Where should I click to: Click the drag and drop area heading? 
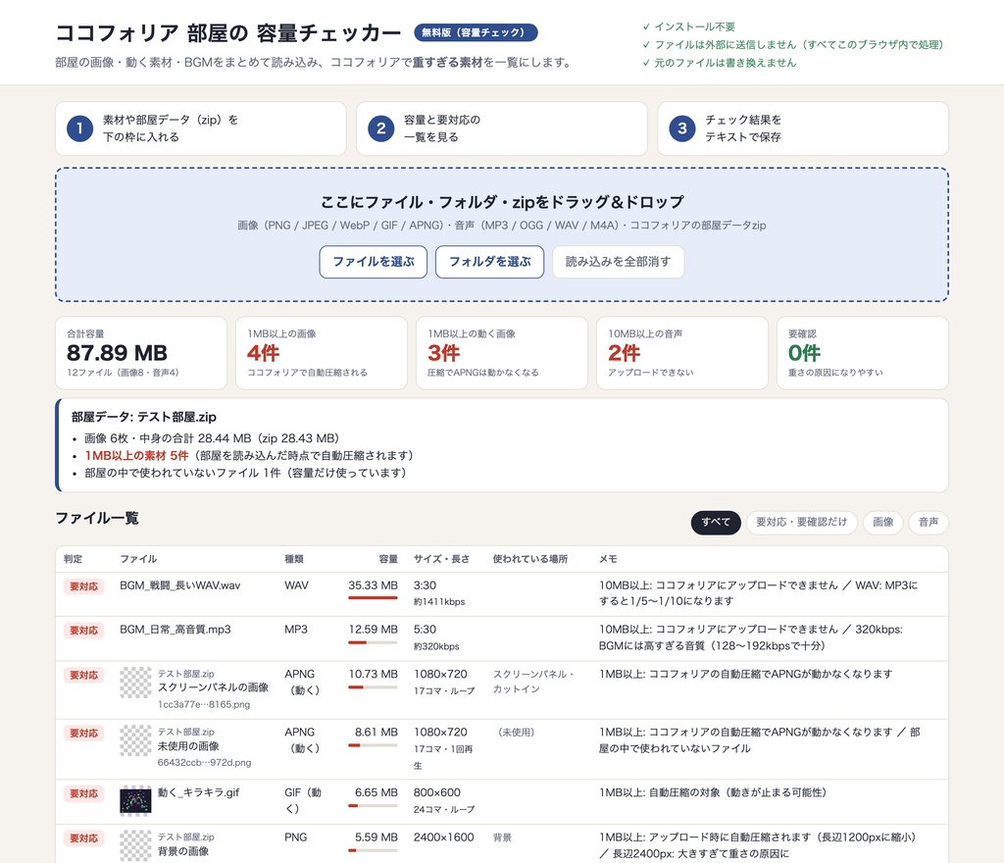(x=502, y=202)
